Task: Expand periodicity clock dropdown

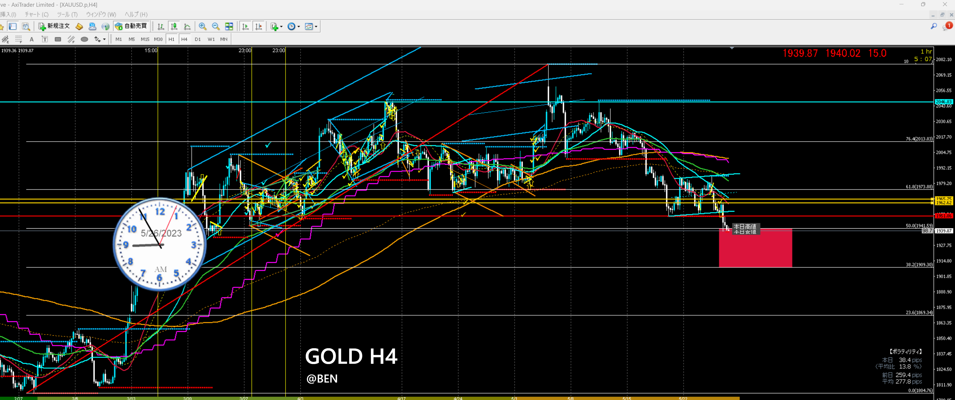Action: [x=299, y=27]
